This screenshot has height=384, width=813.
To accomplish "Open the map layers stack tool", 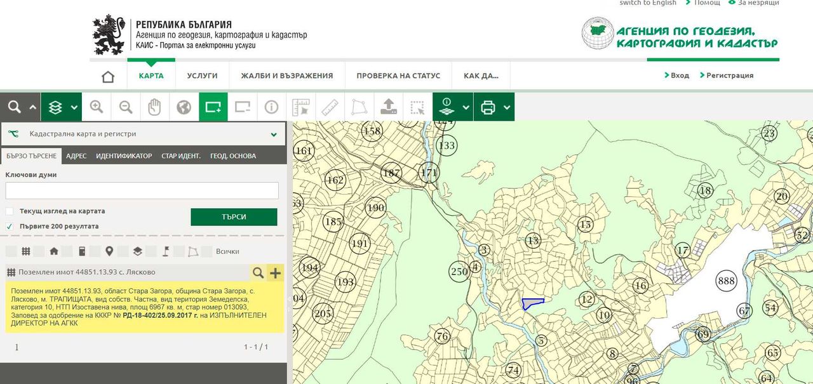I will [x=55, y=107].
